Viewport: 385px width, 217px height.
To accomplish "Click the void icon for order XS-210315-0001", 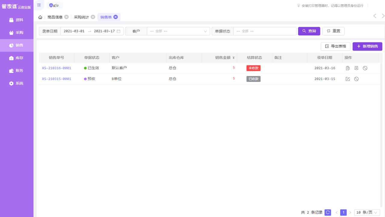I will (356, 79).
